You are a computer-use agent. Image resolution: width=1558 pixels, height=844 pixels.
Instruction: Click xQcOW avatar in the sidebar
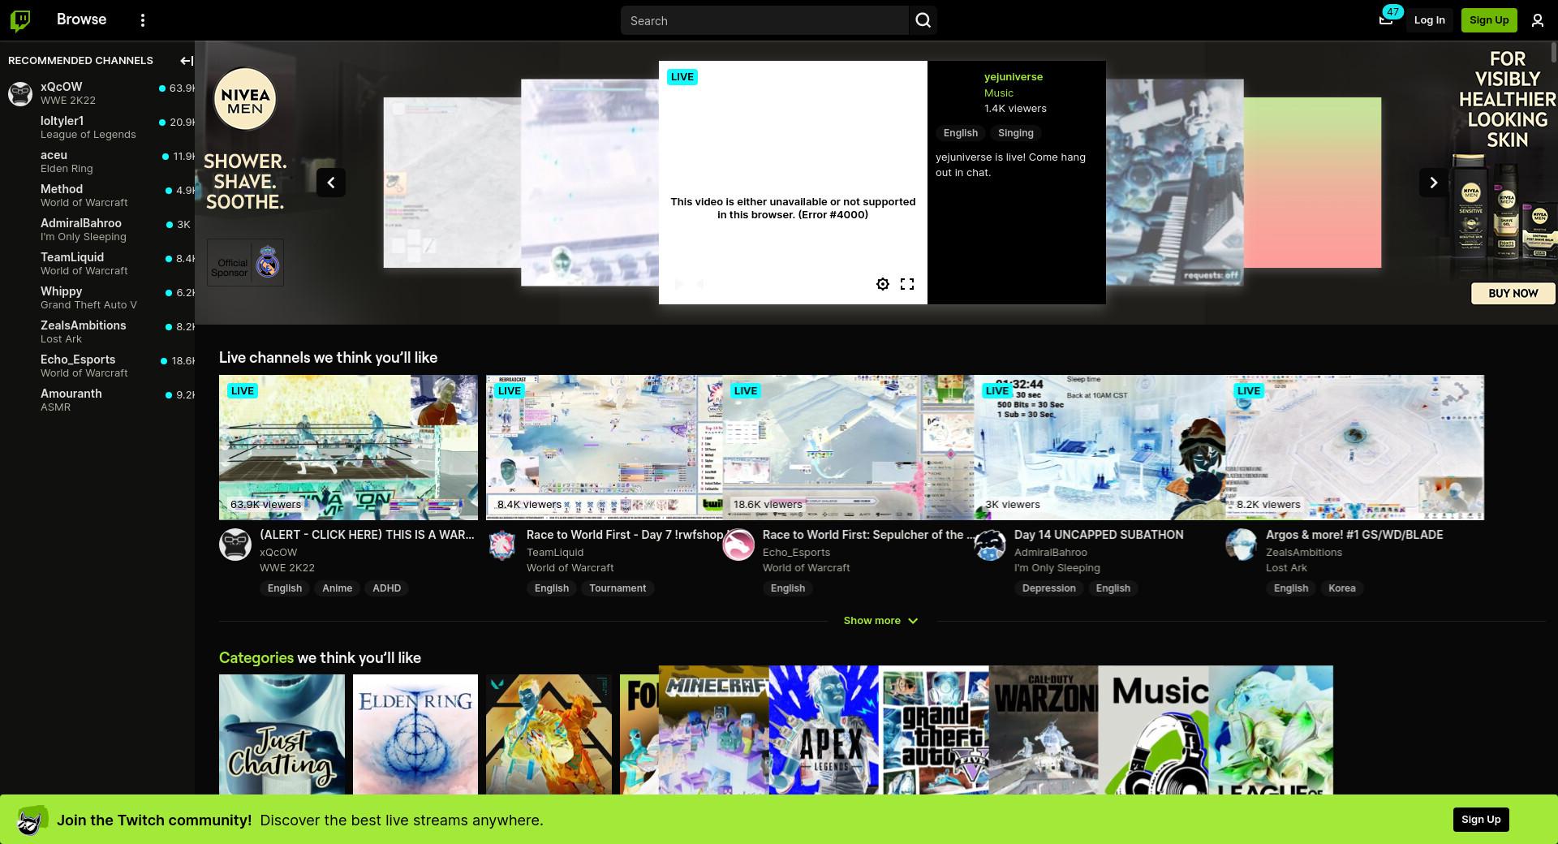point(20,93)
